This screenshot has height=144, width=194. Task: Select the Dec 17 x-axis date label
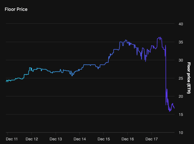(x=152, y=139)
